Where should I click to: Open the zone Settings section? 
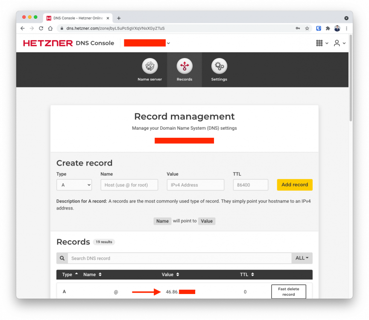click(x=219, y=70)
